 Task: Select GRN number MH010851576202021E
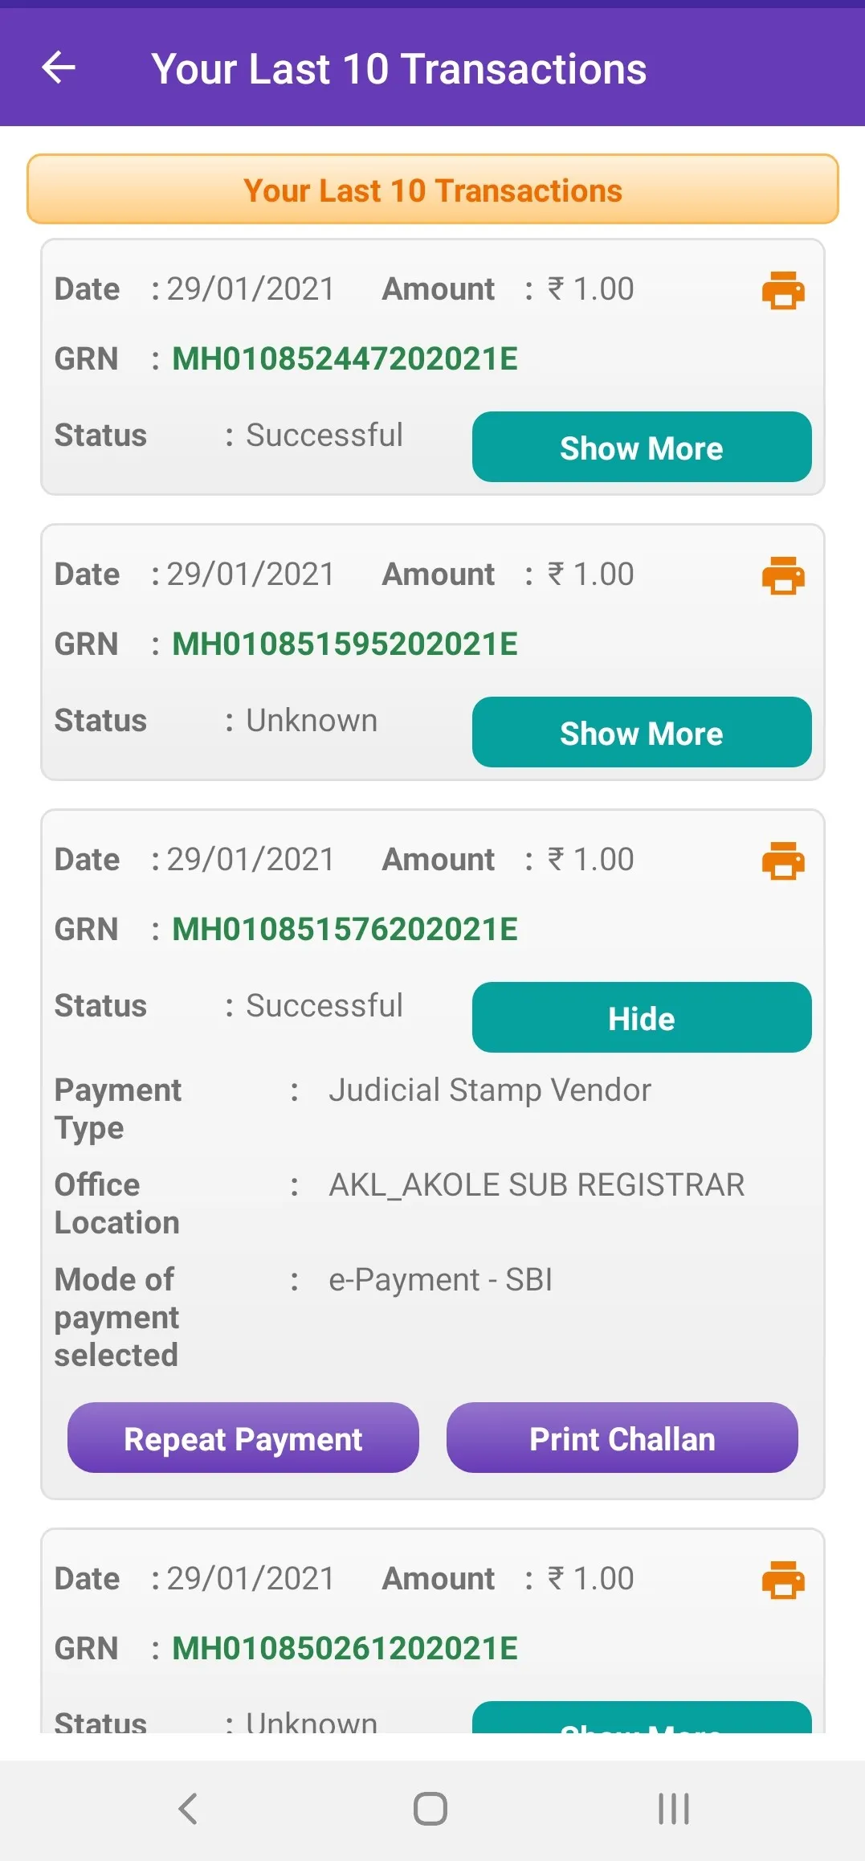(x=345, y=929)
